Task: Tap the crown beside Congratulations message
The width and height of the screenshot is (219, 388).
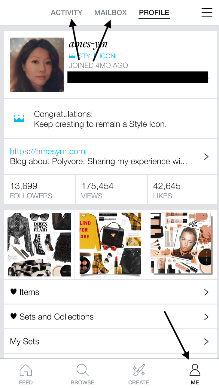Action: (x=19, y=119)
